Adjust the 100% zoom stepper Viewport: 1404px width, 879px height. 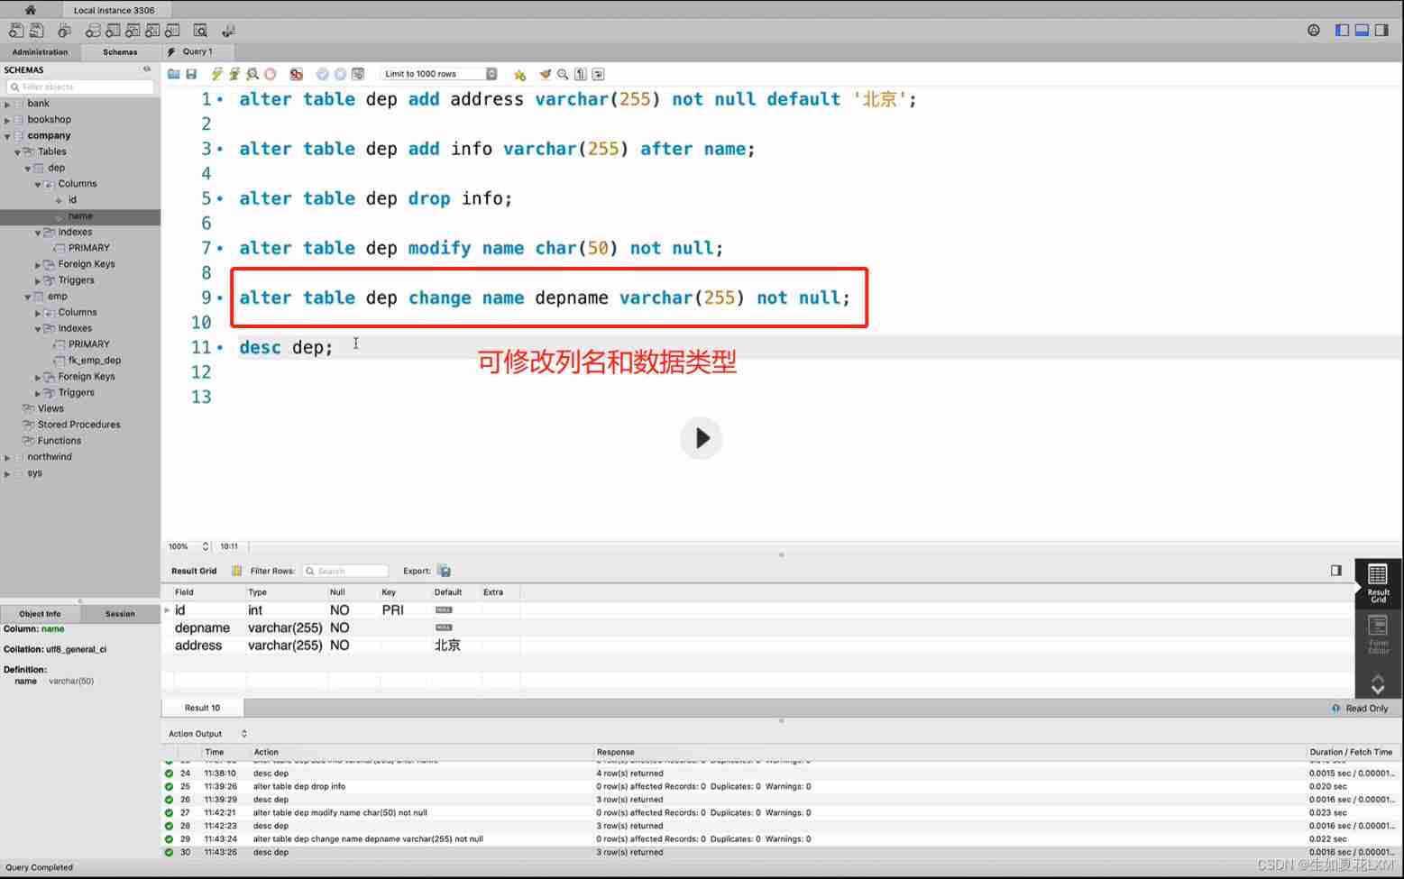(x=206, y=546)
